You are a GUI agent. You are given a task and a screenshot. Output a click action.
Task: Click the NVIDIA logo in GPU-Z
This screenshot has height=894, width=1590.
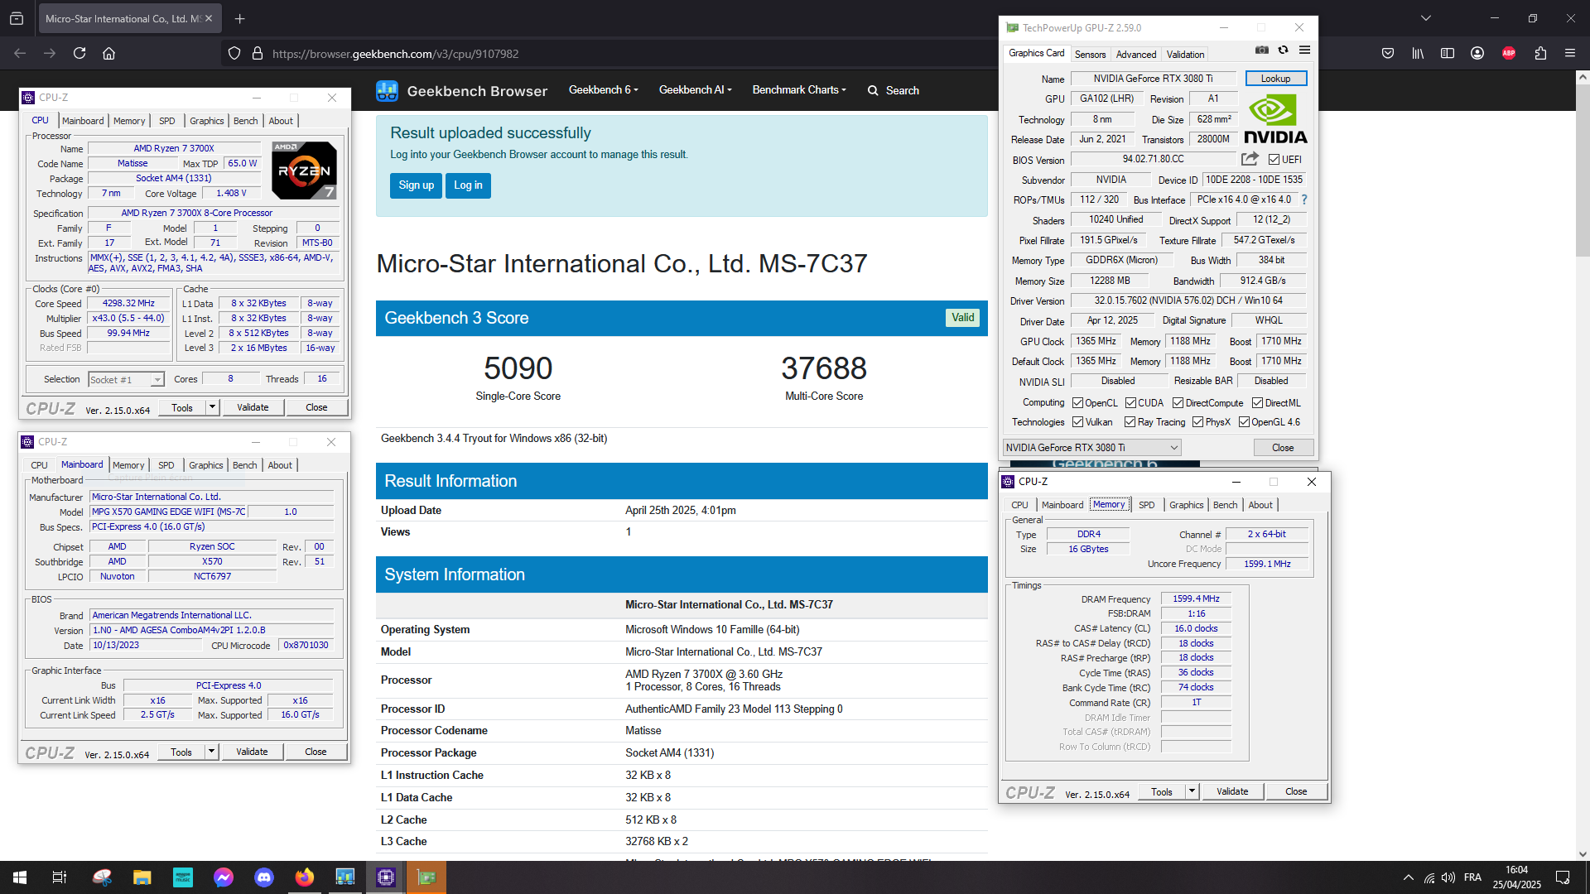[x=1275, y=119]
